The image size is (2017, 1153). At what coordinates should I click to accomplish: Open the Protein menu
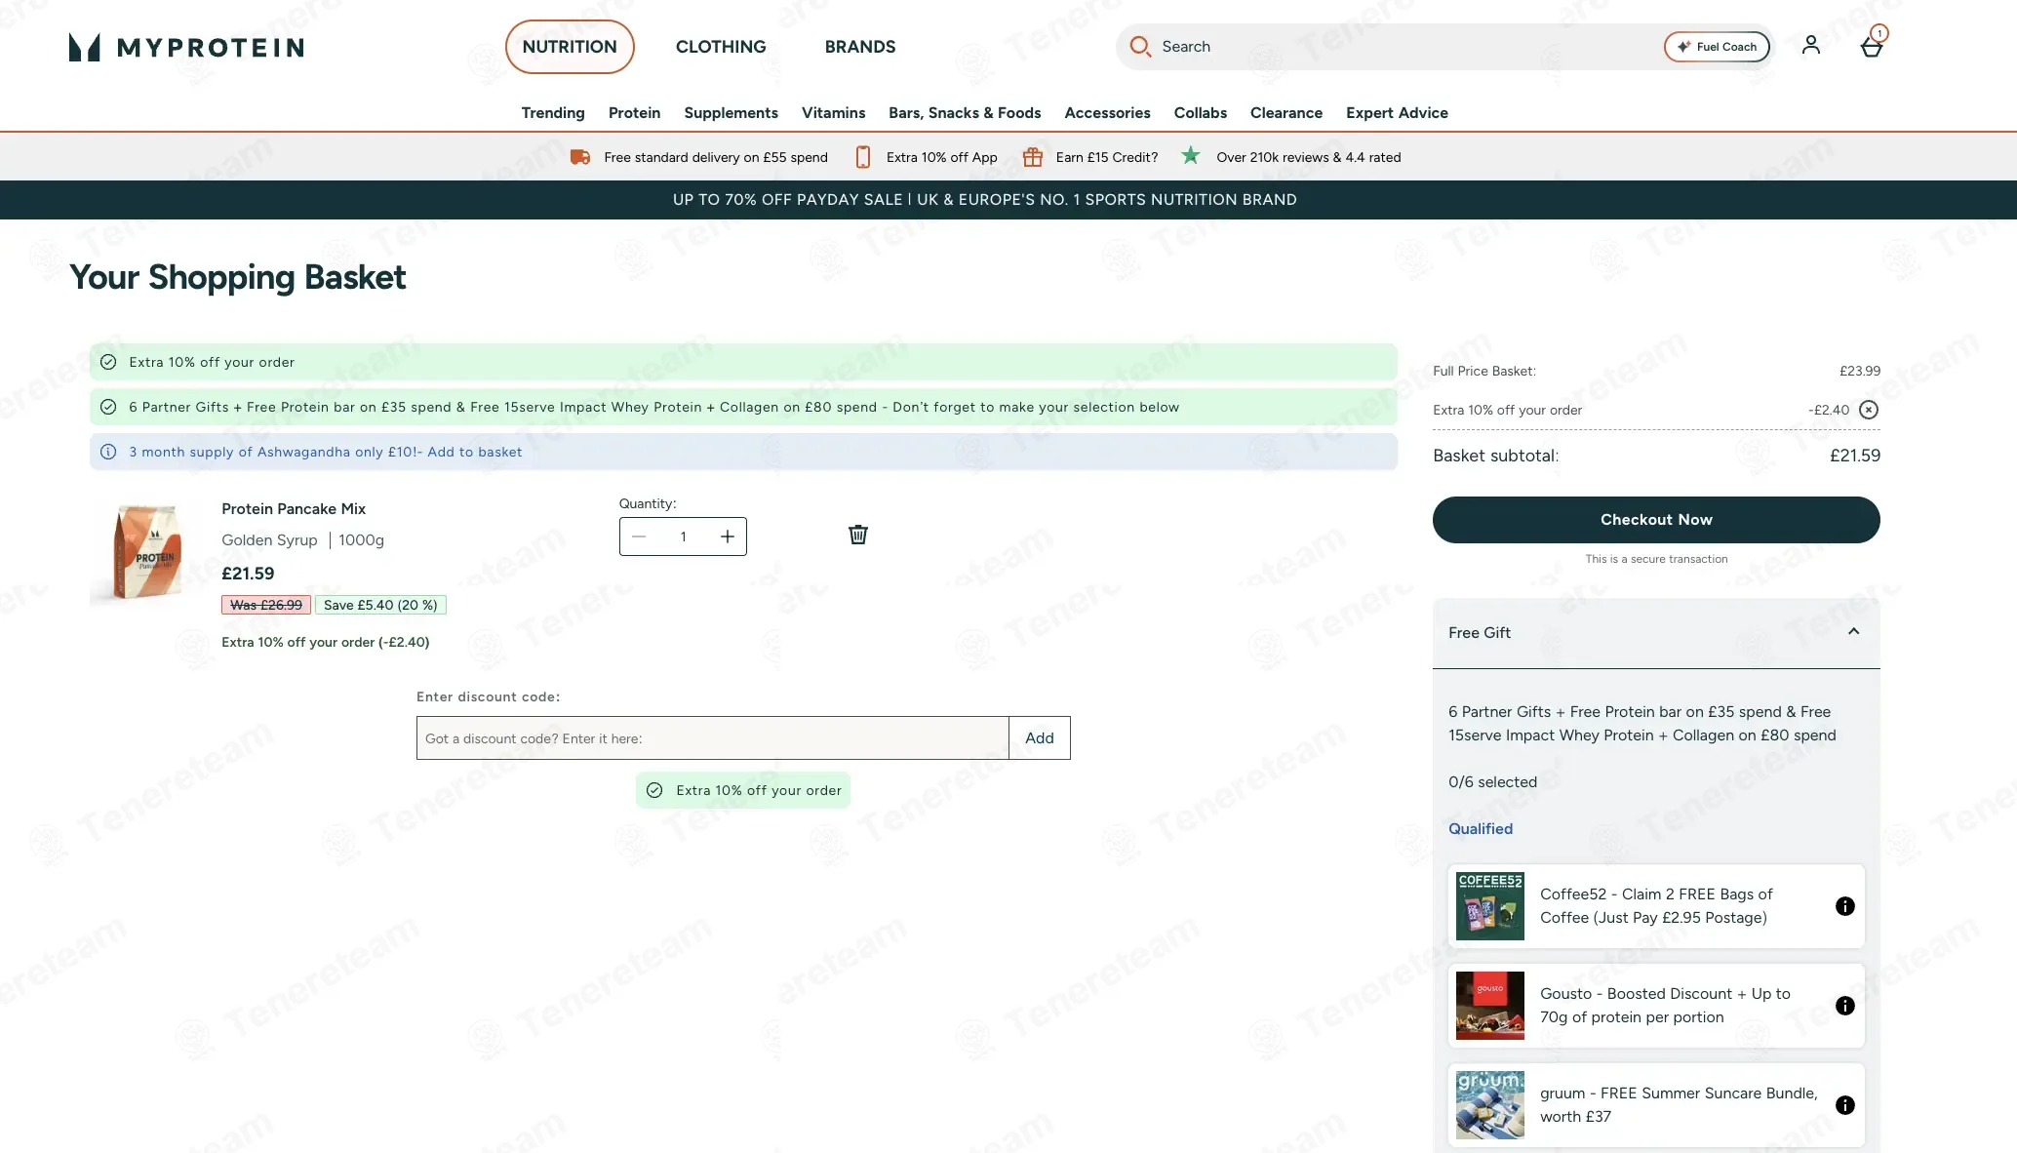634,113
